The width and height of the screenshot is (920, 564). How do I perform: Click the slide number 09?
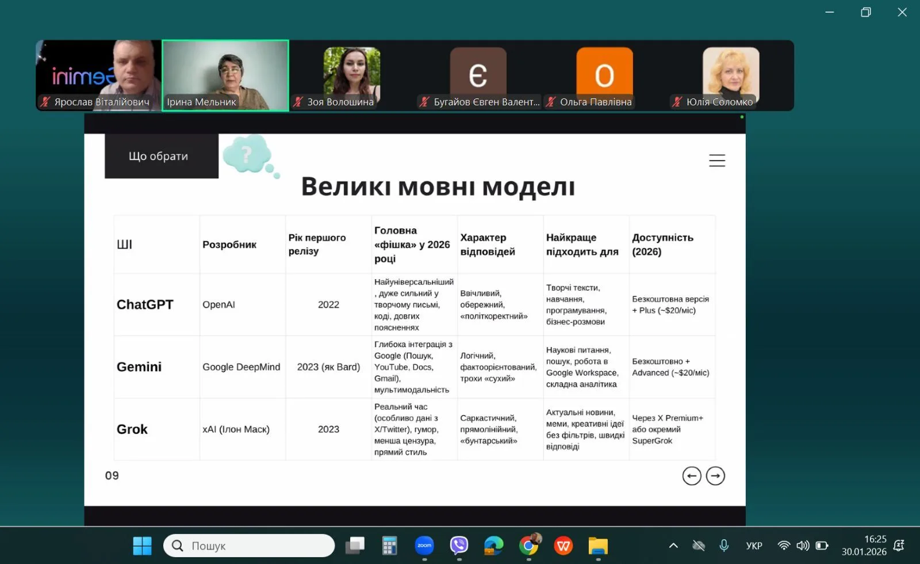tap(112, 475)
